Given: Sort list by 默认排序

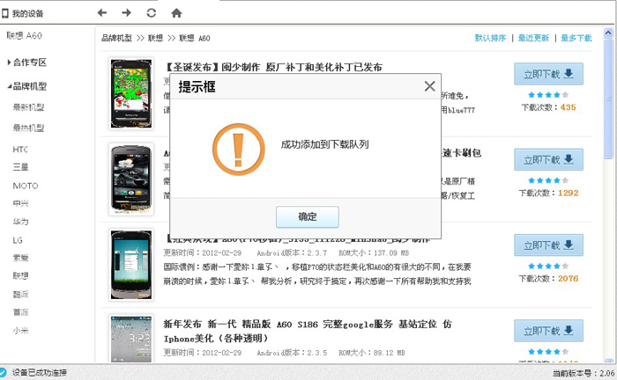Looking at the screenshot, I should pyautogui.click(x=490, y=39).
